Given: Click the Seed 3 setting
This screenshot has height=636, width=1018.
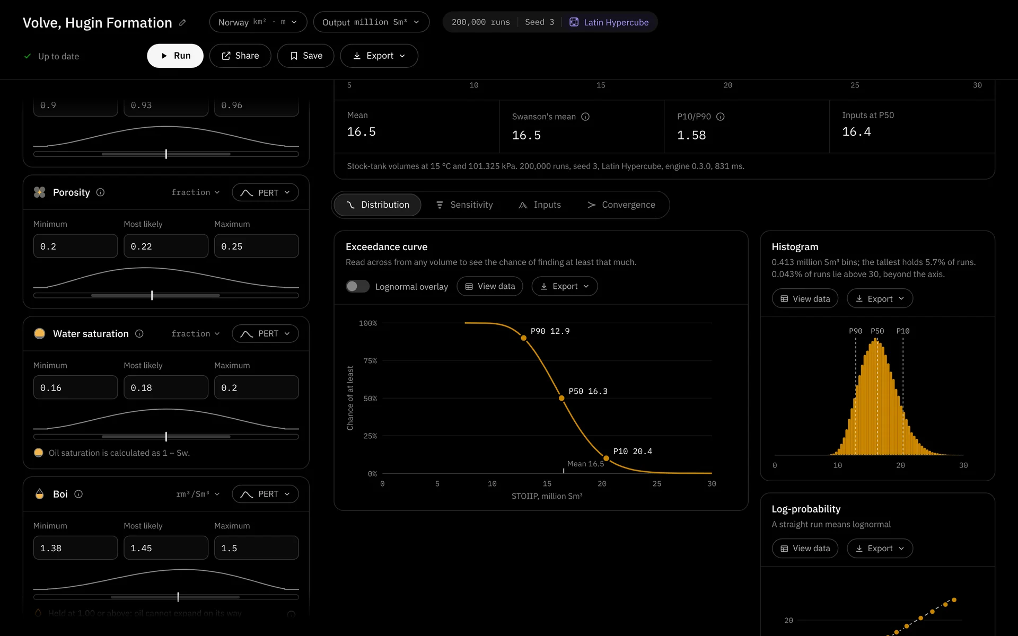Looking at the screenshot, I should click(539, 22).
